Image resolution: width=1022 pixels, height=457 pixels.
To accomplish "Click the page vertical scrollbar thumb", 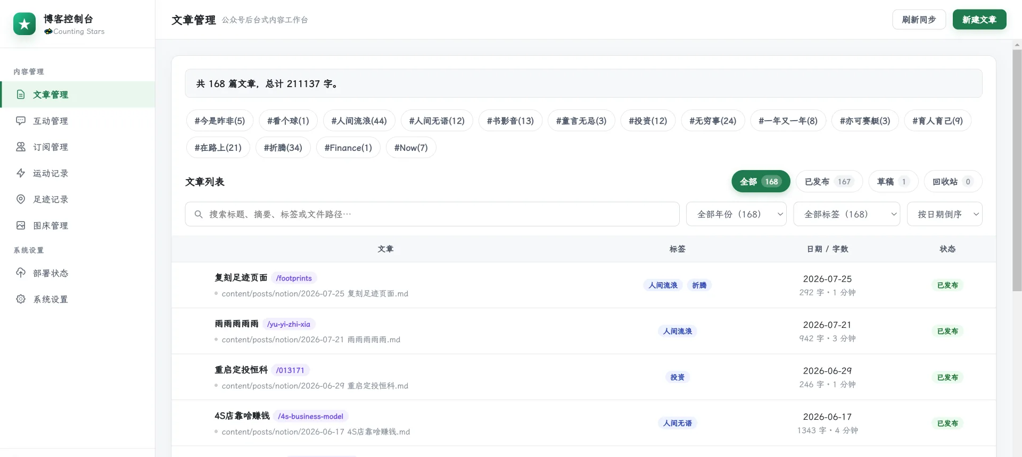I will 1017,170.
